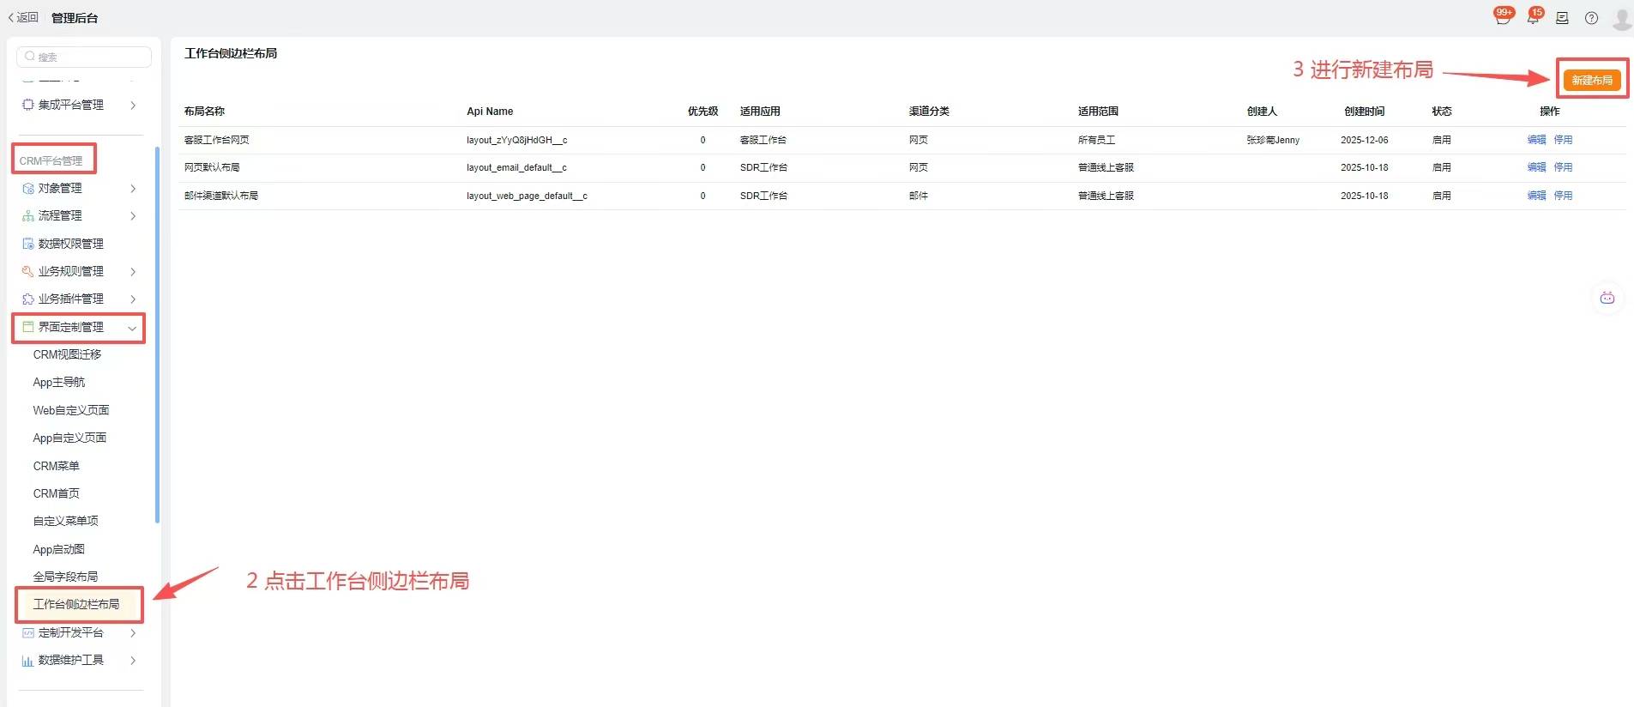
Task: Expand the 业务规则管理 submenu arrow
Action: [133, 272]
